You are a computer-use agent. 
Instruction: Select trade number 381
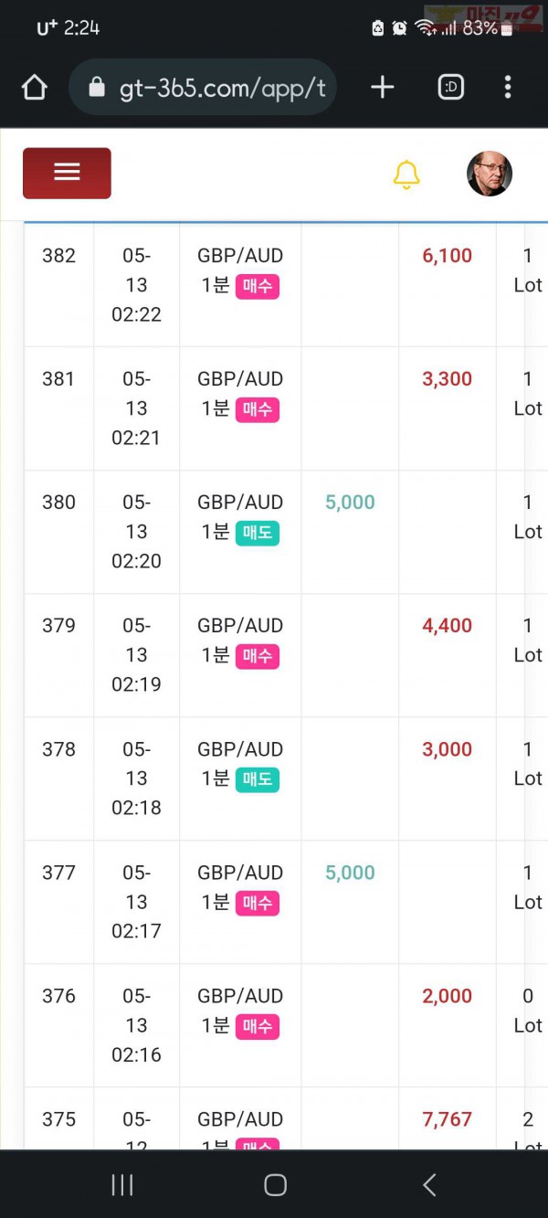point(58,378)
